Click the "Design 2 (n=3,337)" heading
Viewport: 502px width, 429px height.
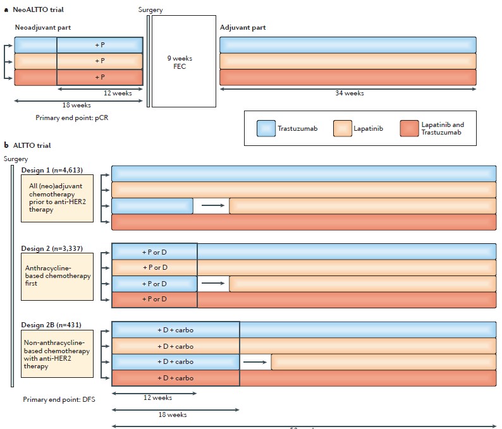(52, 248)
